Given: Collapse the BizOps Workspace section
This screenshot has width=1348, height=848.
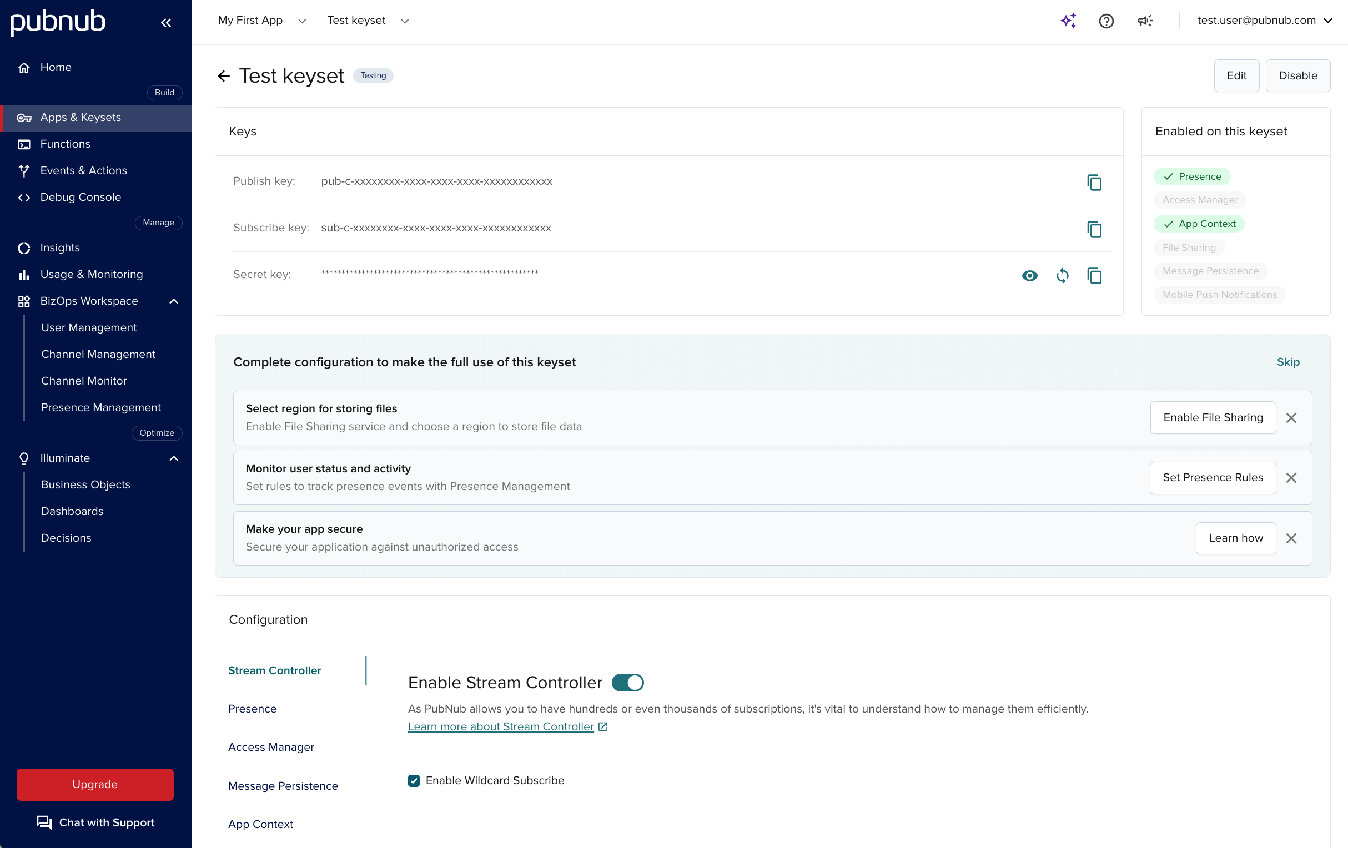Looking at the screenshot, I should [x=174, y=301].
